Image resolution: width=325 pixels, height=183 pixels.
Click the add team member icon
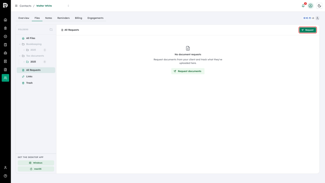click(x=317, y=18)
